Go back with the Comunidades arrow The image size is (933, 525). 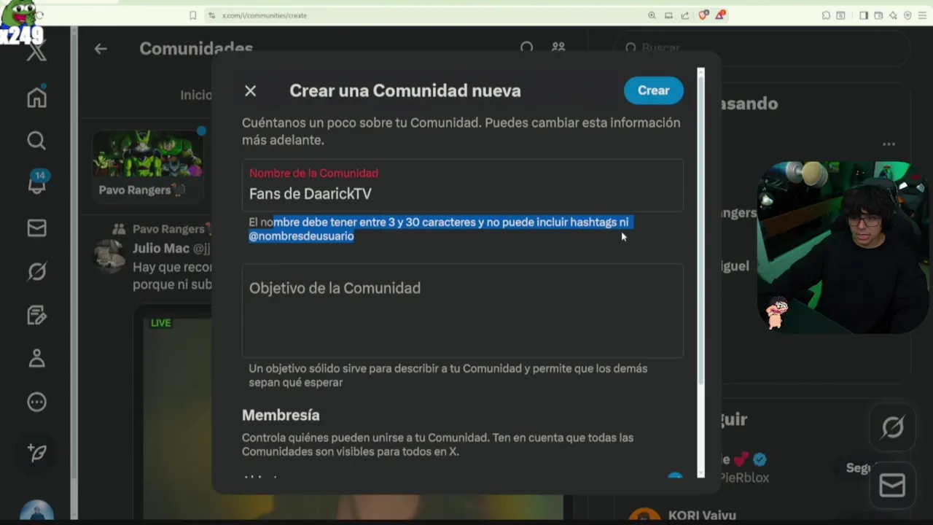tap(101, 48)
